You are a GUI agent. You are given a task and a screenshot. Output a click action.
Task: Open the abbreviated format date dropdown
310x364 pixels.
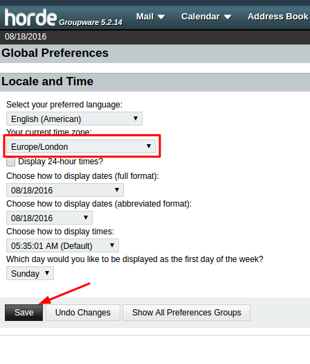point(49,218)
